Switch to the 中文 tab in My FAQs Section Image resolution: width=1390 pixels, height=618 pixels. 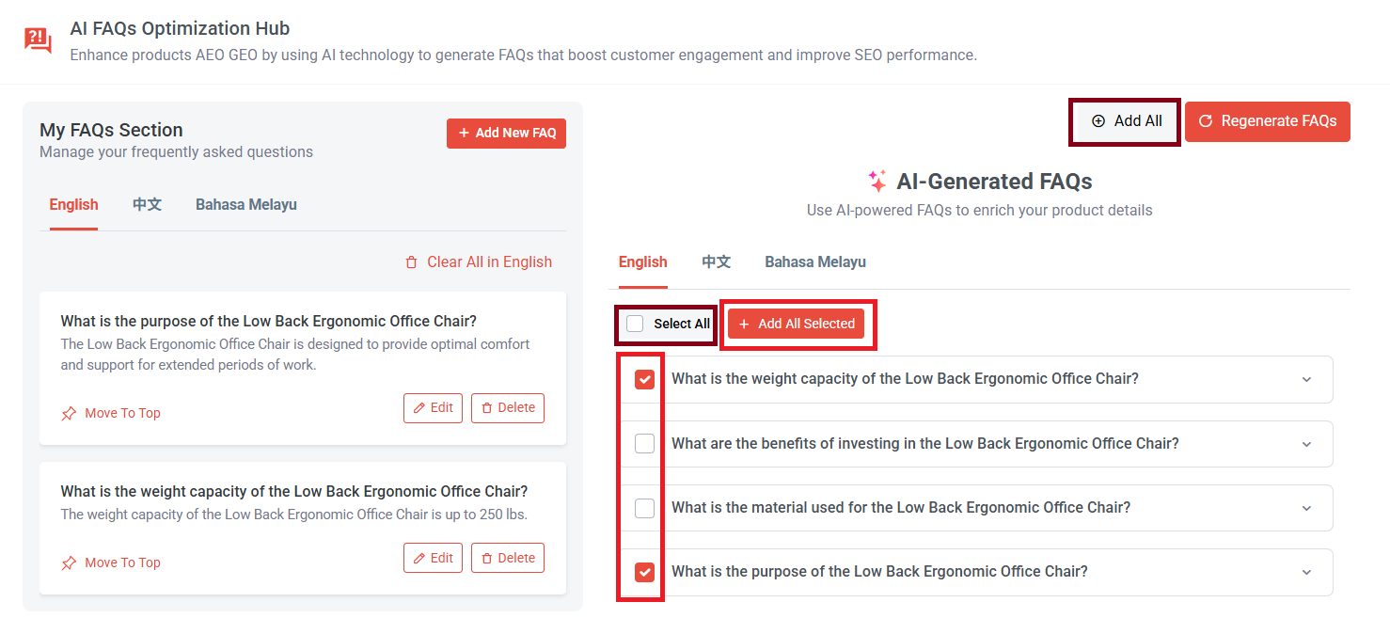[147, 204]
